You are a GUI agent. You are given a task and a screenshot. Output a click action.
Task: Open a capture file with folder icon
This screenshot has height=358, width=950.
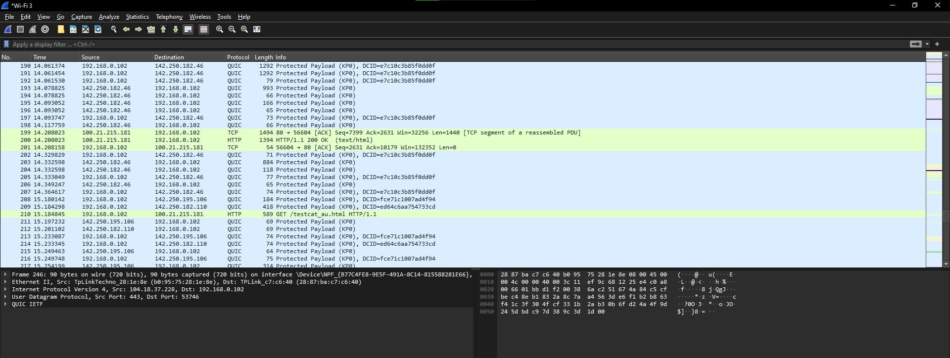click(61, 30)
